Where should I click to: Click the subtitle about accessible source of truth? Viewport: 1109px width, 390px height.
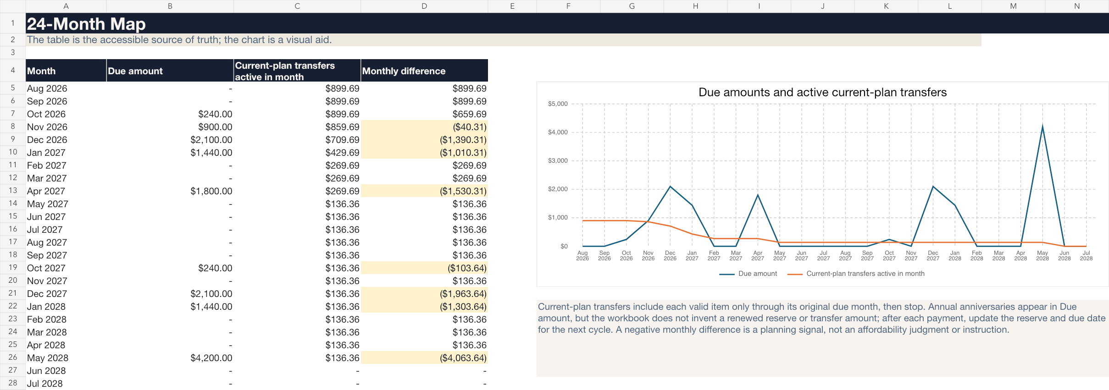click(x=504, y=40)
